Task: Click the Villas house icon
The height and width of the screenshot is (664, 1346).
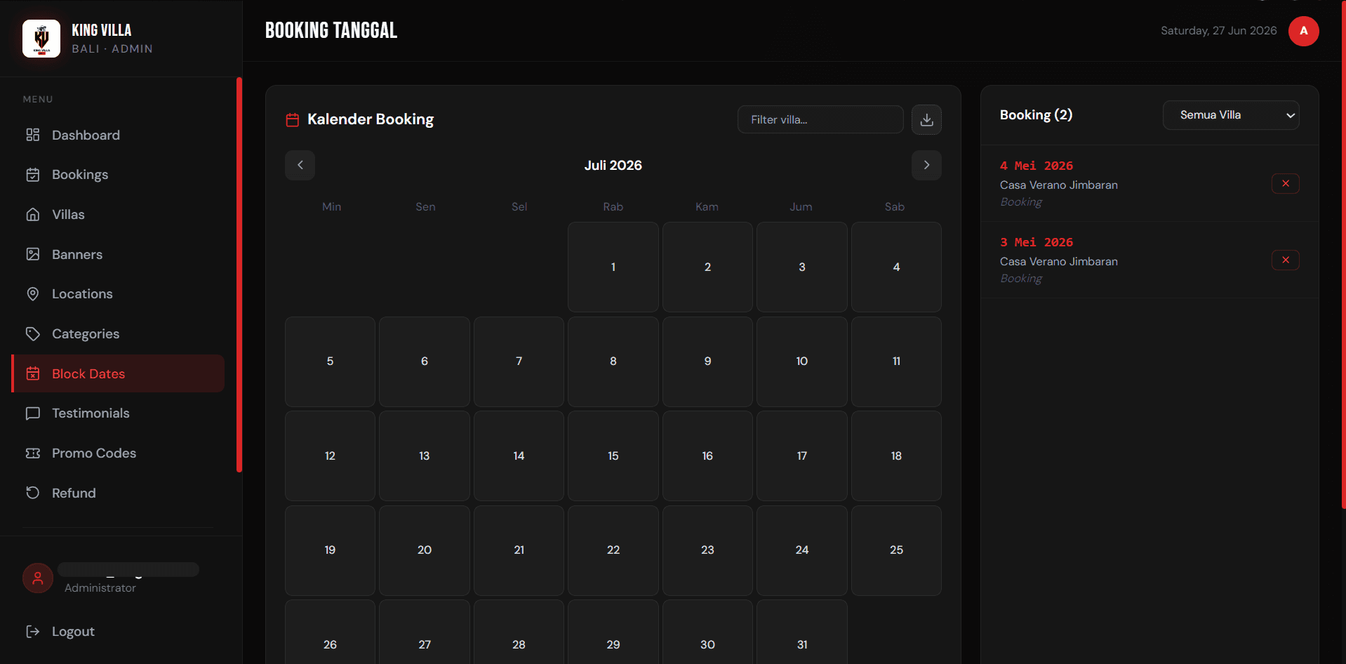Action: 33,215
